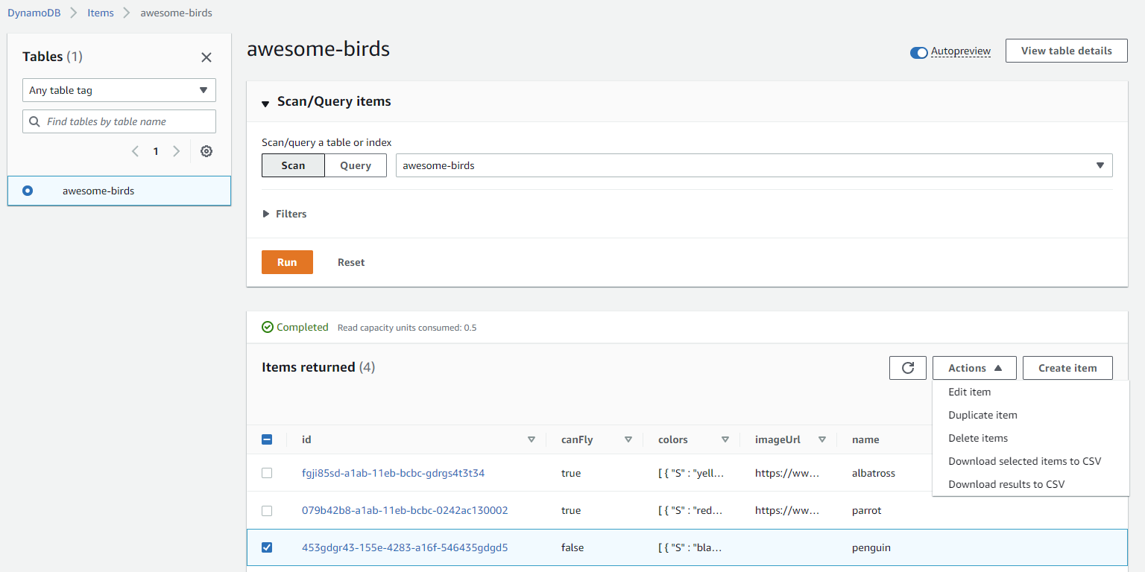Open item 453gdgr43-155e-4283-a16f-546435gdgd5

(405, 547)
